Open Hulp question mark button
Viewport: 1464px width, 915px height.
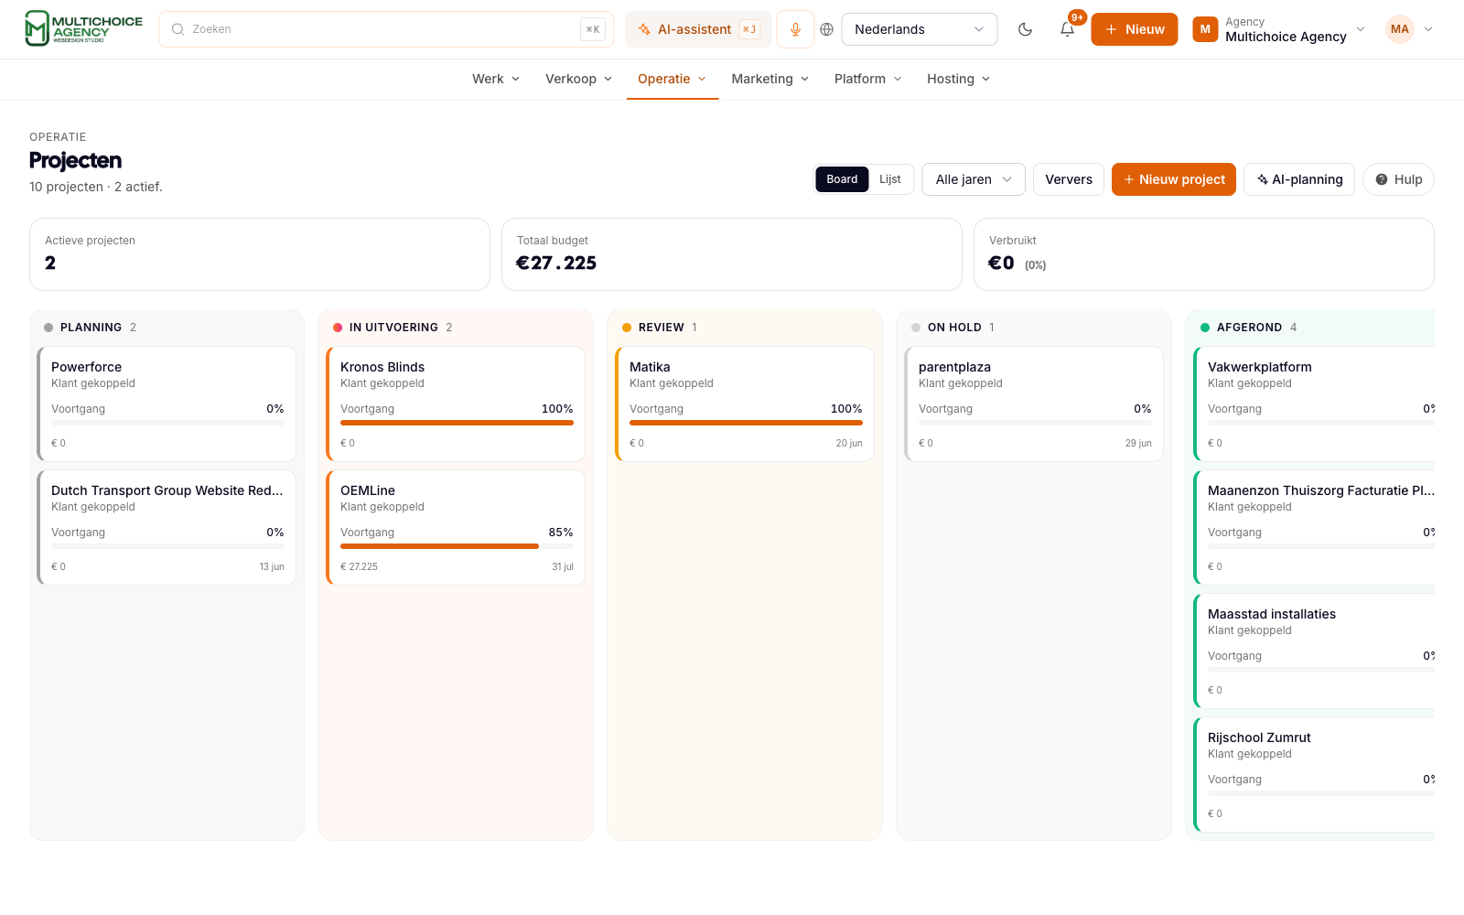pyautogui.click(x=1398, y=179)
